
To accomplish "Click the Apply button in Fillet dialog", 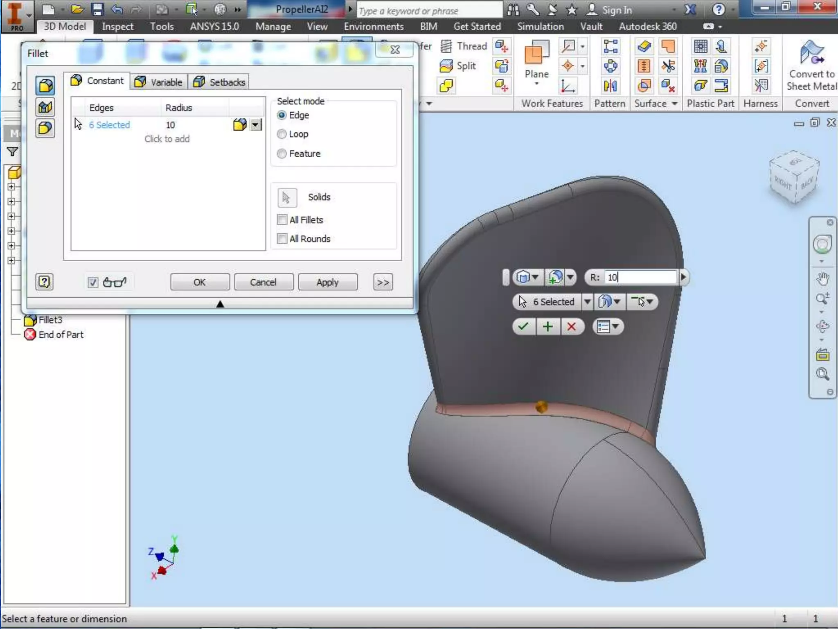I will pos(327,282).
